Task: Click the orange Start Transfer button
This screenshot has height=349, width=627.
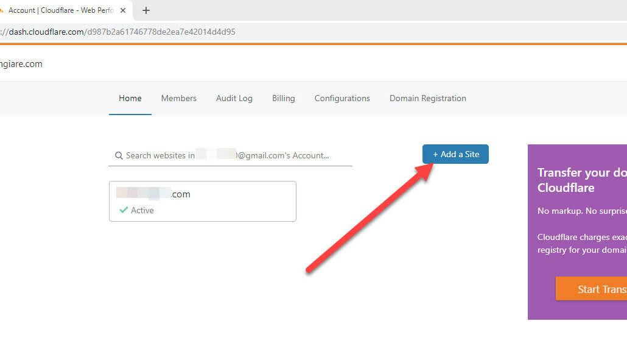Action: (x=591, y=289)
